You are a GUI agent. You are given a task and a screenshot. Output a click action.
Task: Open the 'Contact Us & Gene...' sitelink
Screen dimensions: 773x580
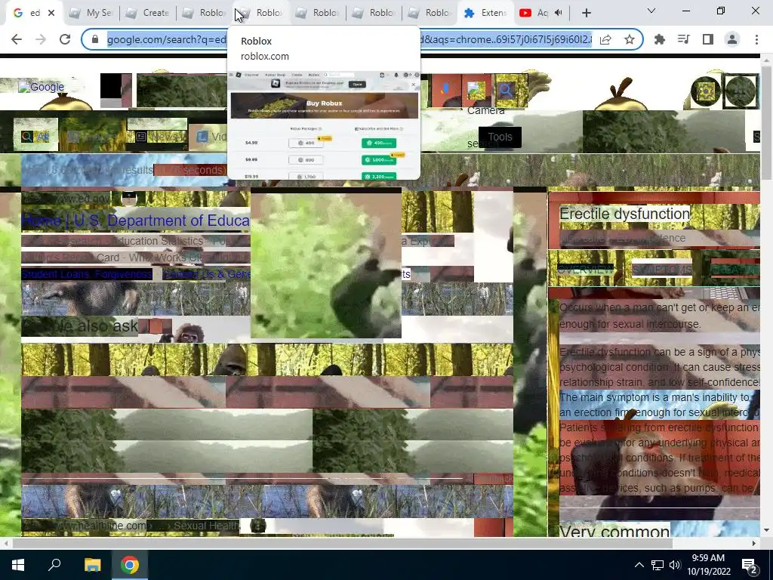[x=206, y=273]
